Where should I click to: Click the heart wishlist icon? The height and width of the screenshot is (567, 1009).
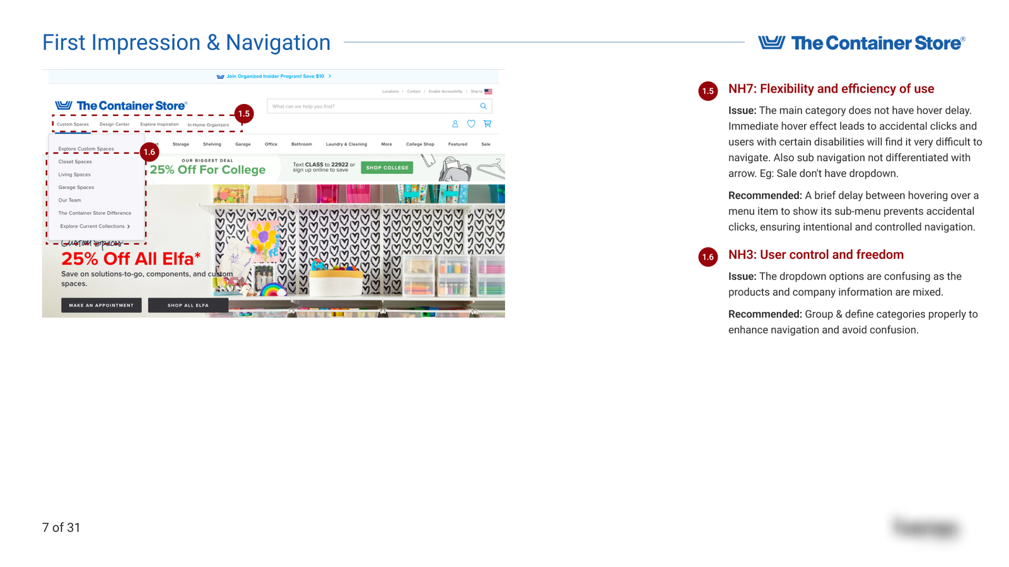pos(471,124)
